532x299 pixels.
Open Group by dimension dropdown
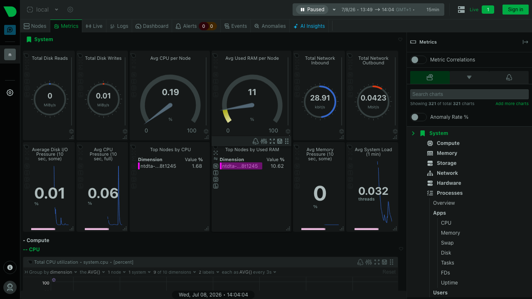point(54,272)
